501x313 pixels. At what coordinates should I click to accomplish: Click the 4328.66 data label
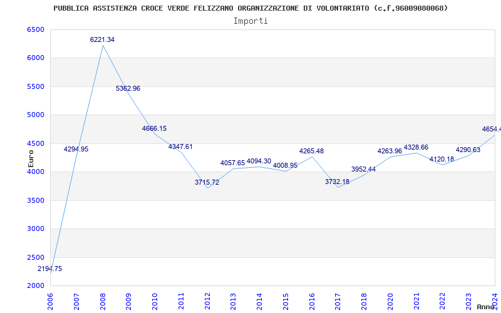[416, 147]
